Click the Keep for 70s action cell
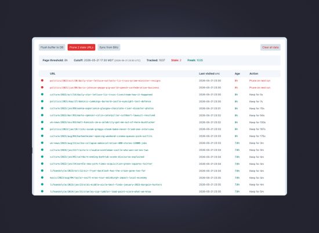The height and width of the screenshot is (233, 319). tap(257, 108)
